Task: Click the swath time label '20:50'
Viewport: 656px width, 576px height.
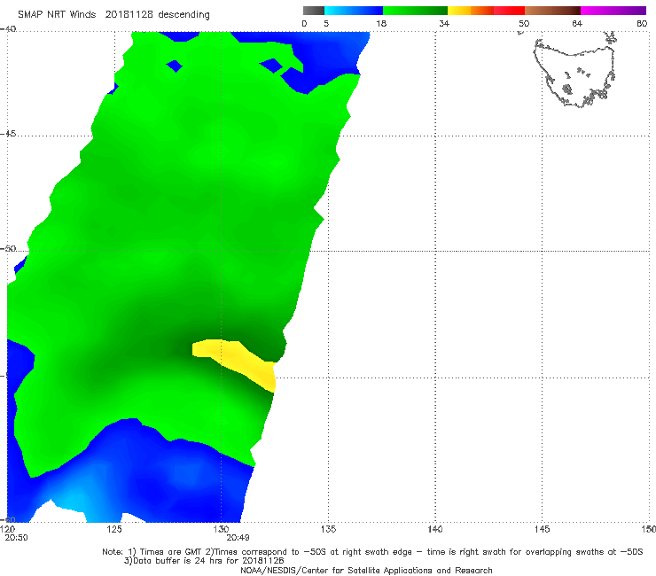Action: click(16, 538)
